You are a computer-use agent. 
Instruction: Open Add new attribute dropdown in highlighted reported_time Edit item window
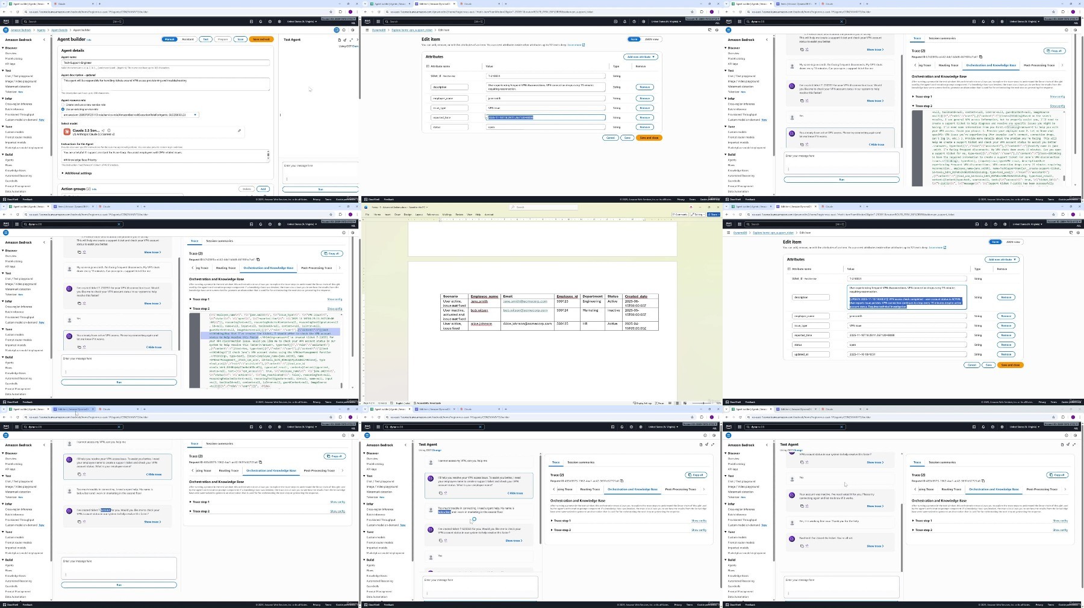point(641,57)
